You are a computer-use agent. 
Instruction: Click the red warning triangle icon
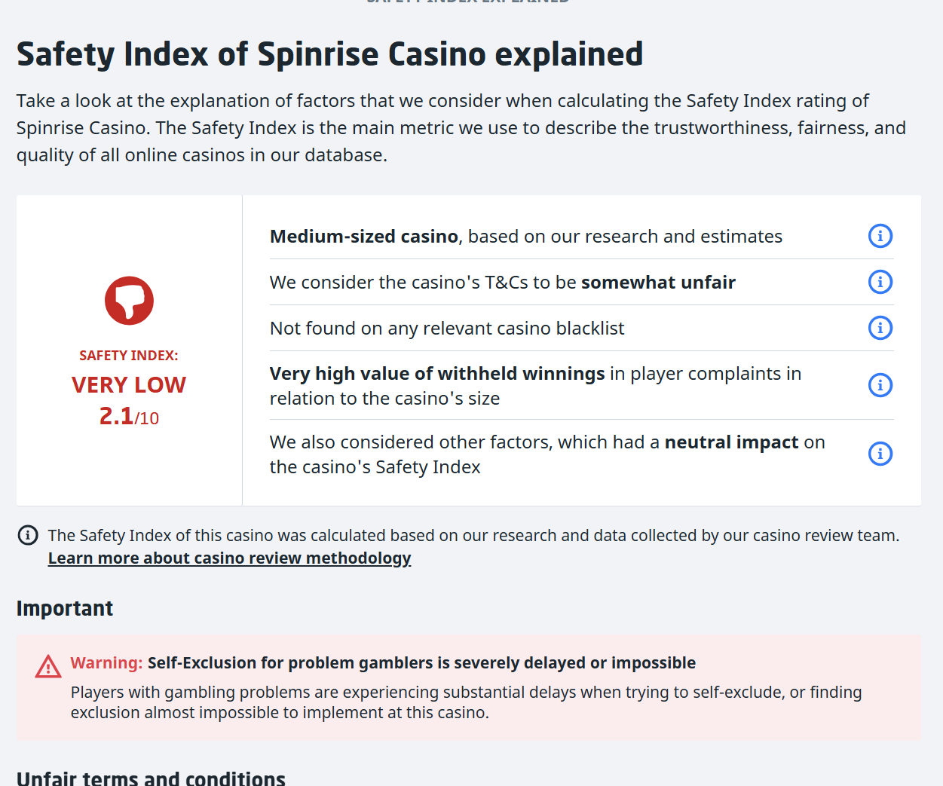pyautogui.click(x=48, y=666)
